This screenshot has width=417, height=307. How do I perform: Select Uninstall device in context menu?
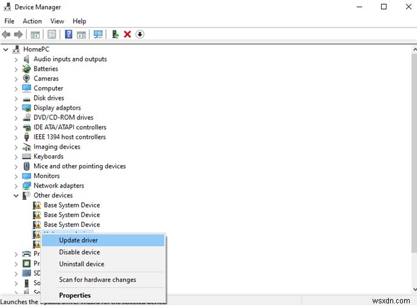click(x=103, y=264)
